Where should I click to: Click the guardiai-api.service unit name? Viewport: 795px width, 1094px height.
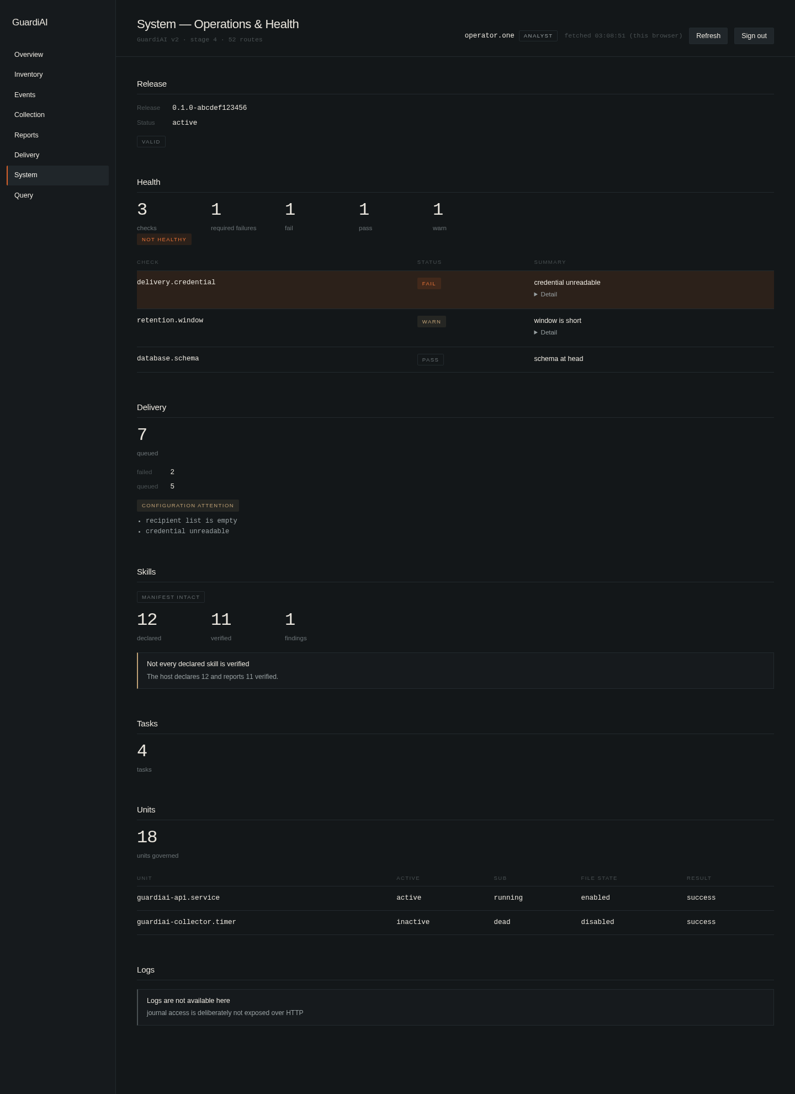[x=178, y=898]
